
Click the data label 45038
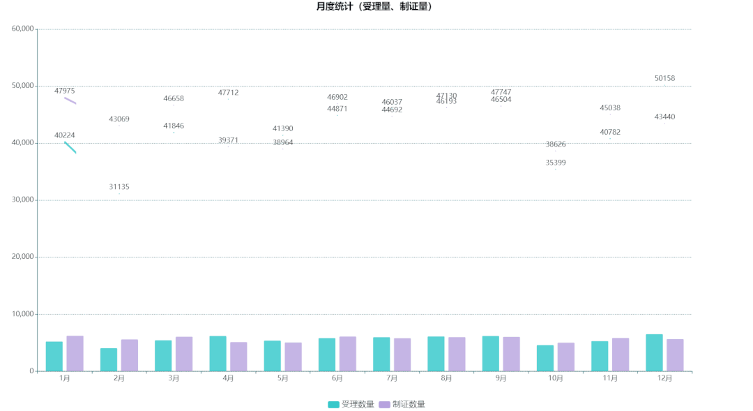(610, 108)
